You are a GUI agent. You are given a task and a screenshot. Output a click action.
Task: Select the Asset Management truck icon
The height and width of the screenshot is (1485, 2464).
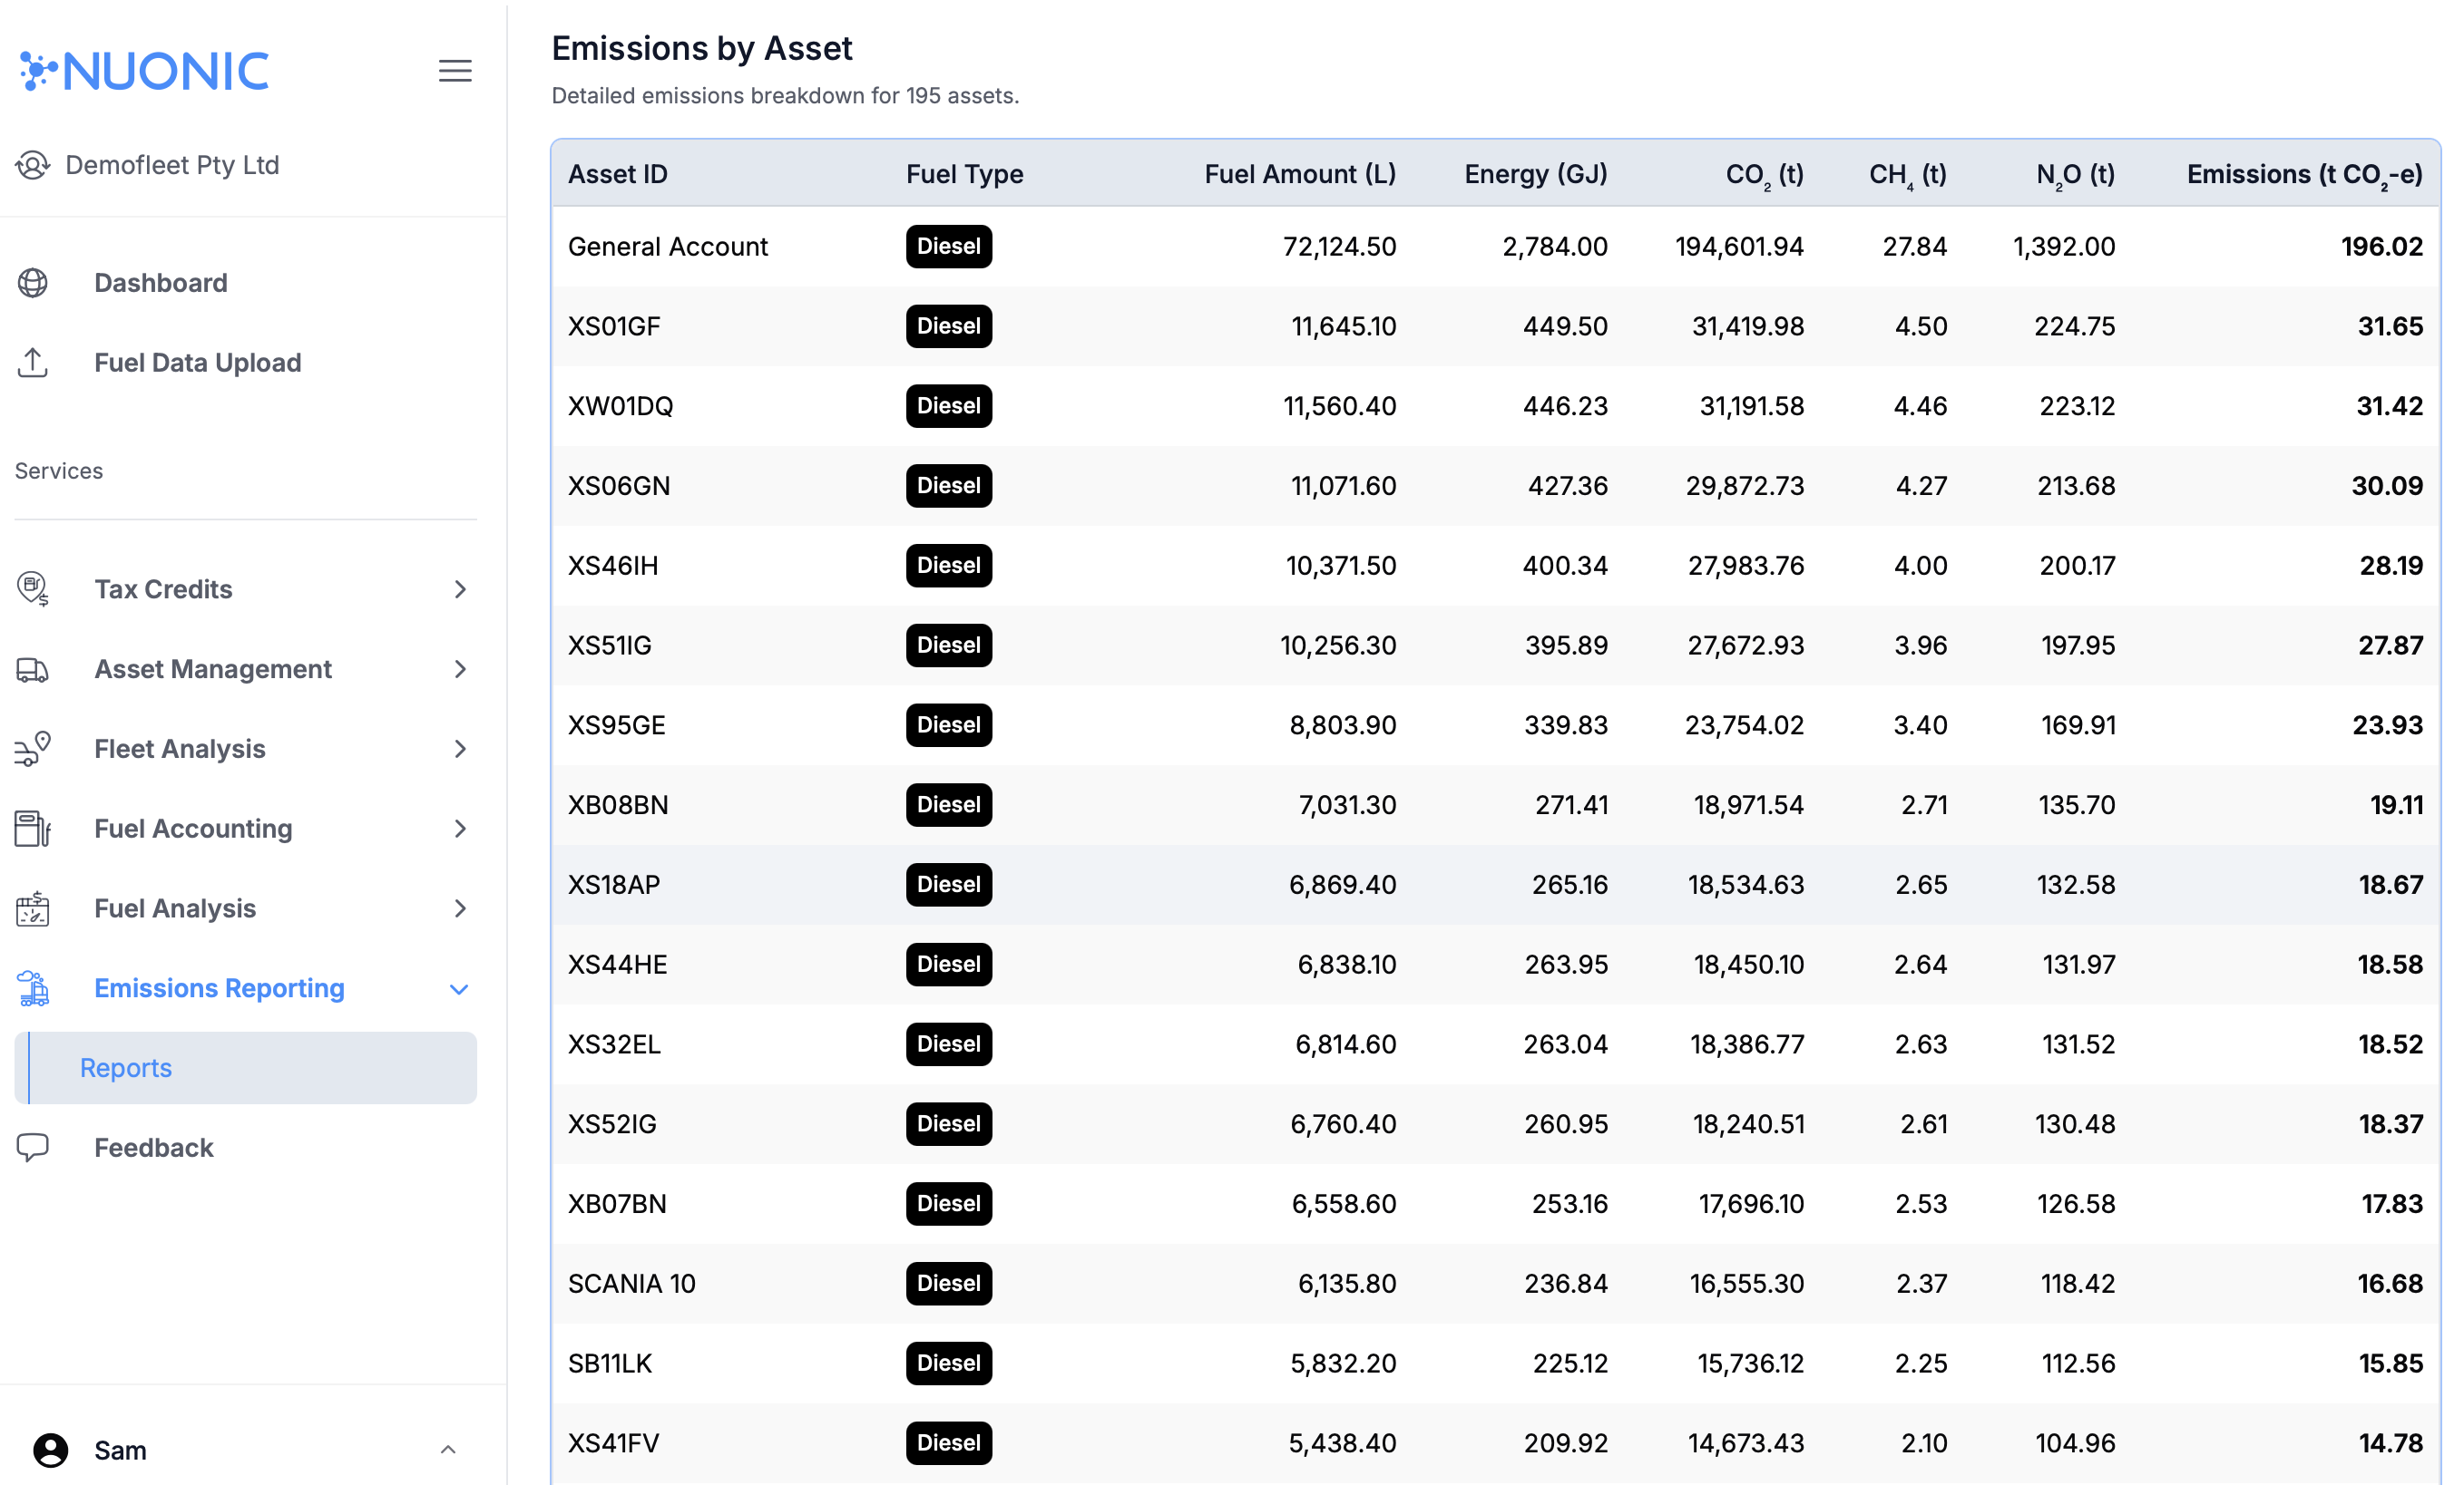click(x=33, y=668)
